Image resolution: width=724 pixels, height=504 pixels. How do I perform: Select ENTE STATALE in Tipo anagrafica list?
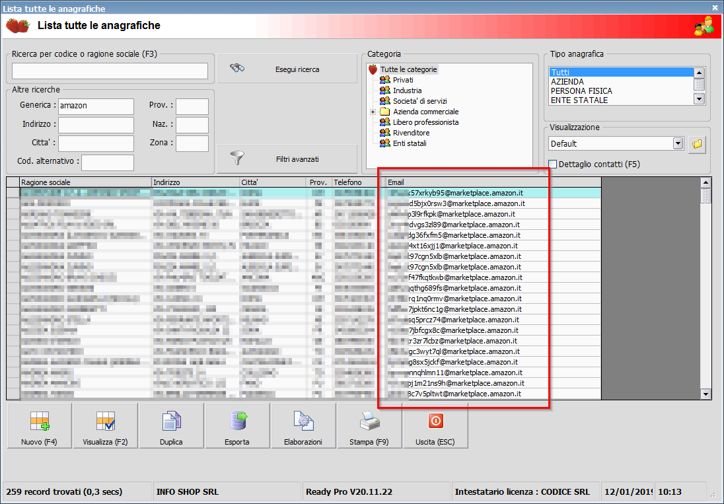click(x=621, y=100)
